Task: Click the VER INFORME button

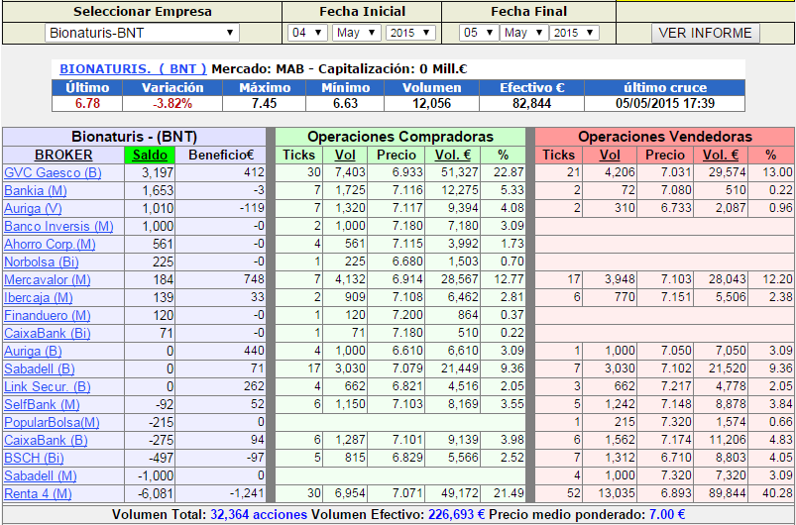Action: [705, 33]
